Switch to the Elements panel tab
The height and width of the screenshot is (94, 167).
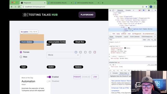tap(120, 10)
